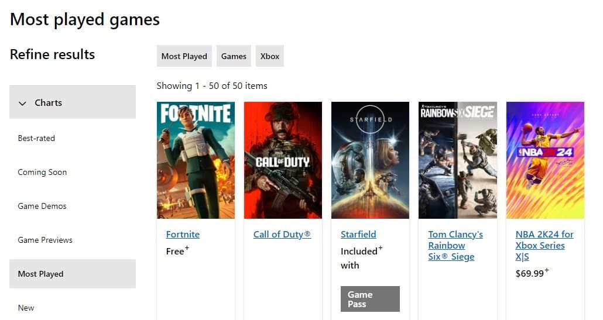Open the Fortnite title link
603x320 pixels.
point(183,235)
